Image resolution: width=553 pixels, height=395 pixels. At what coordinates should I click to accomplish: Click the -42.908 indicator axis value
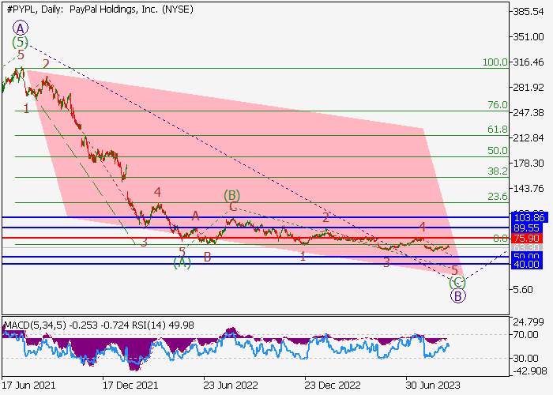[x=530, y=371]
